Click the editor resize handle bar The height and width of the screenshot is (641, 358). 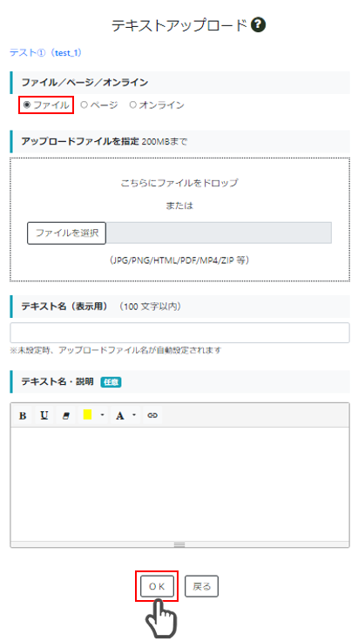[x=179, y=544]
